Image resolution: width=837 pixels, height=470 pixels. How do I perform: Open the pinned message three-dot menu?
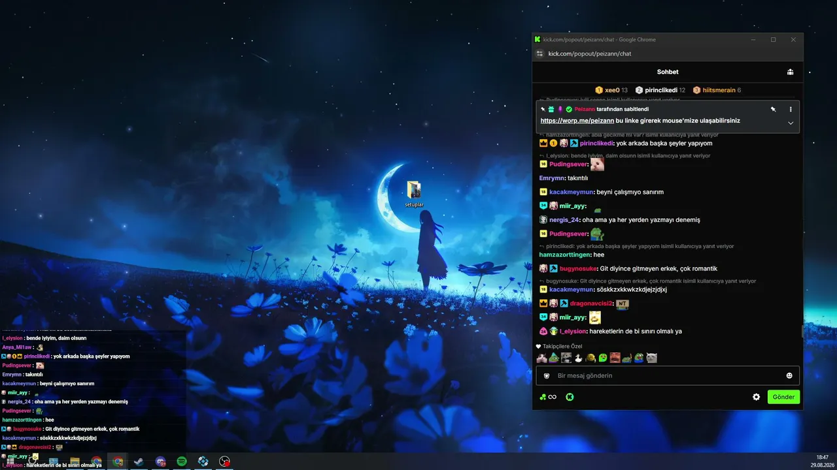coord(791,109)
